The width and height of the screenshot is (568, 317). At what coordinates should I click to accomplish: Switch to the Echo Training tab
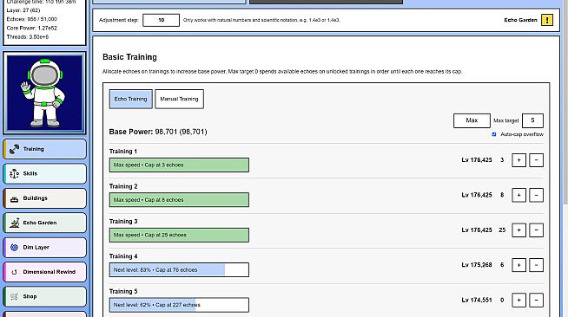[131, 99]
